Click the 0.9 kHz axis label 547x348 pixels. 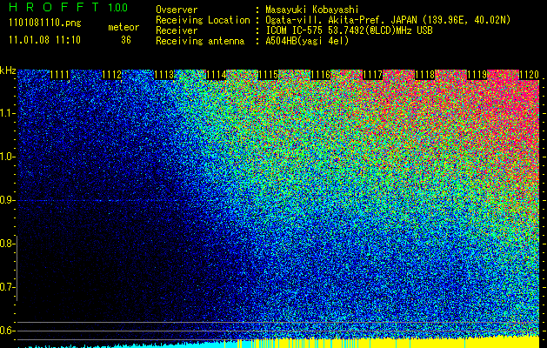7,200
